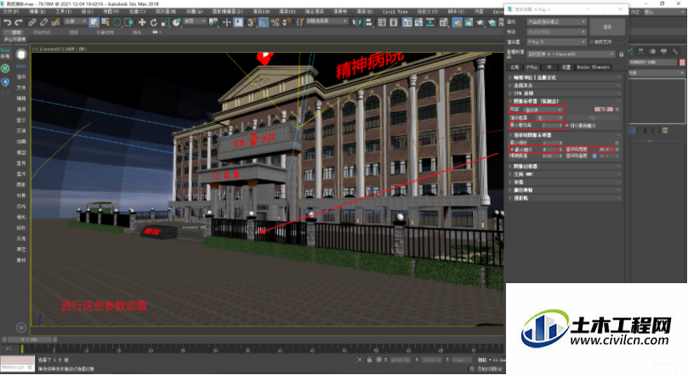Click the Align tool icon

[x=368, y=22]
